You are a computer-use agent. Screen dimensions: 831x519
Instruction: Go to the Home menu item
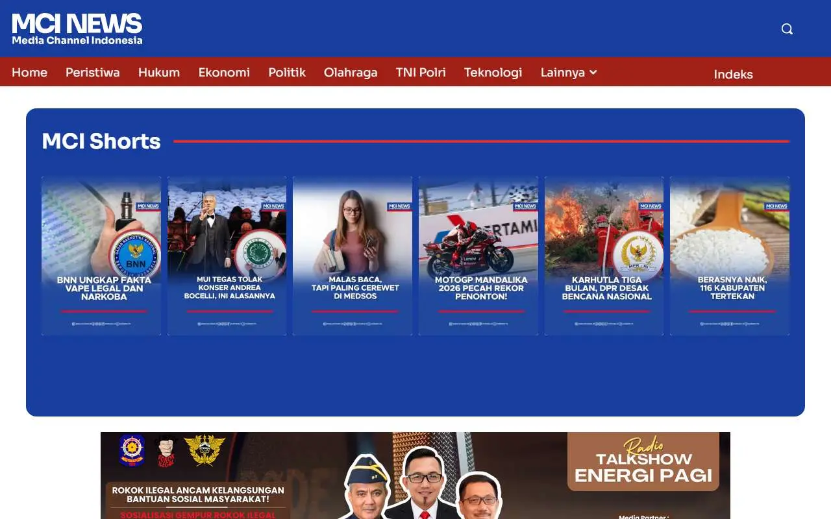coord(29,73)
